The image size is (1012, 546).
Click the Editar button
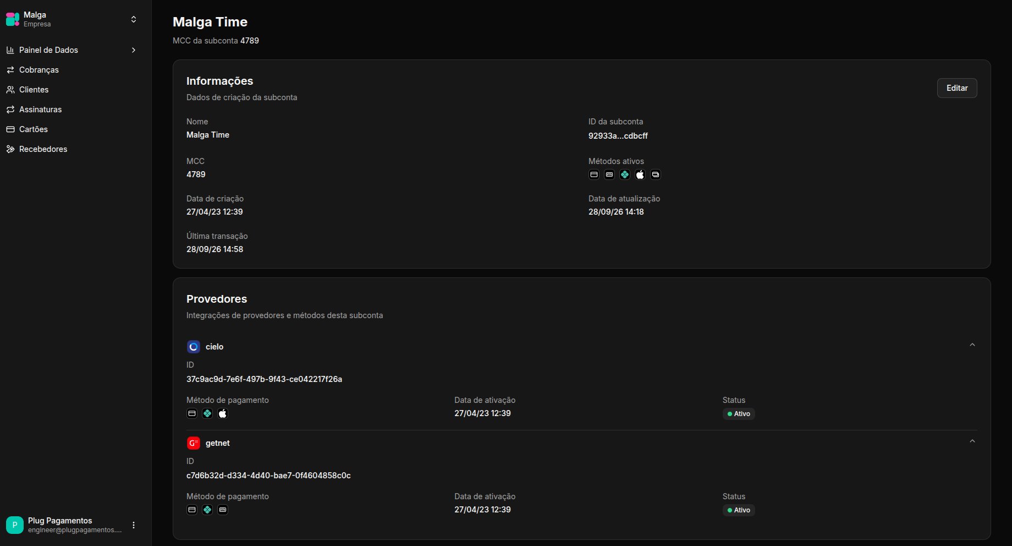(957, 88)
